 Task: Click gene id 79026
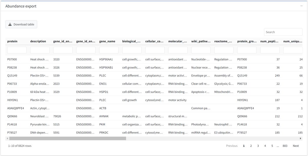pos(57,116)
